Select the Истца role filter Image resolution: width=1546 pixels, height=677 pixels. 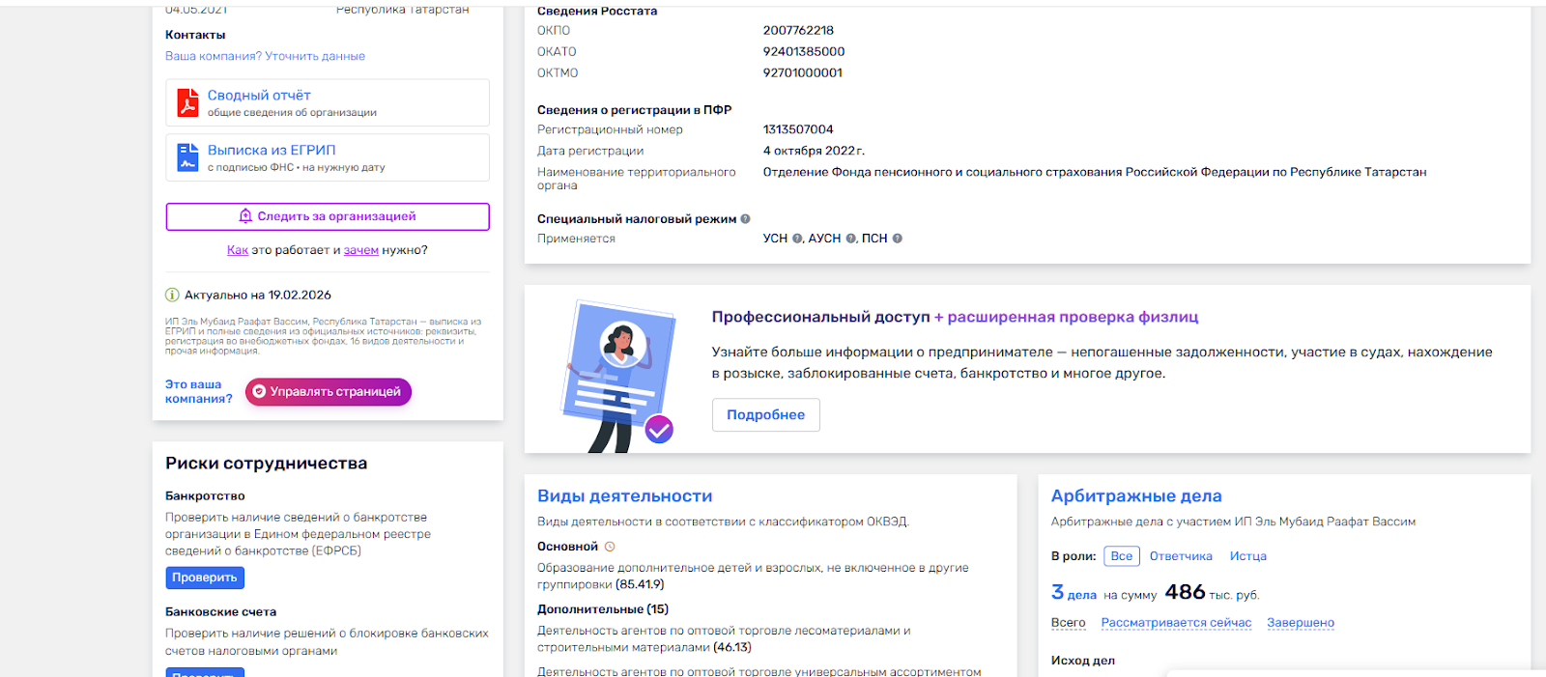coord(1248,556)
